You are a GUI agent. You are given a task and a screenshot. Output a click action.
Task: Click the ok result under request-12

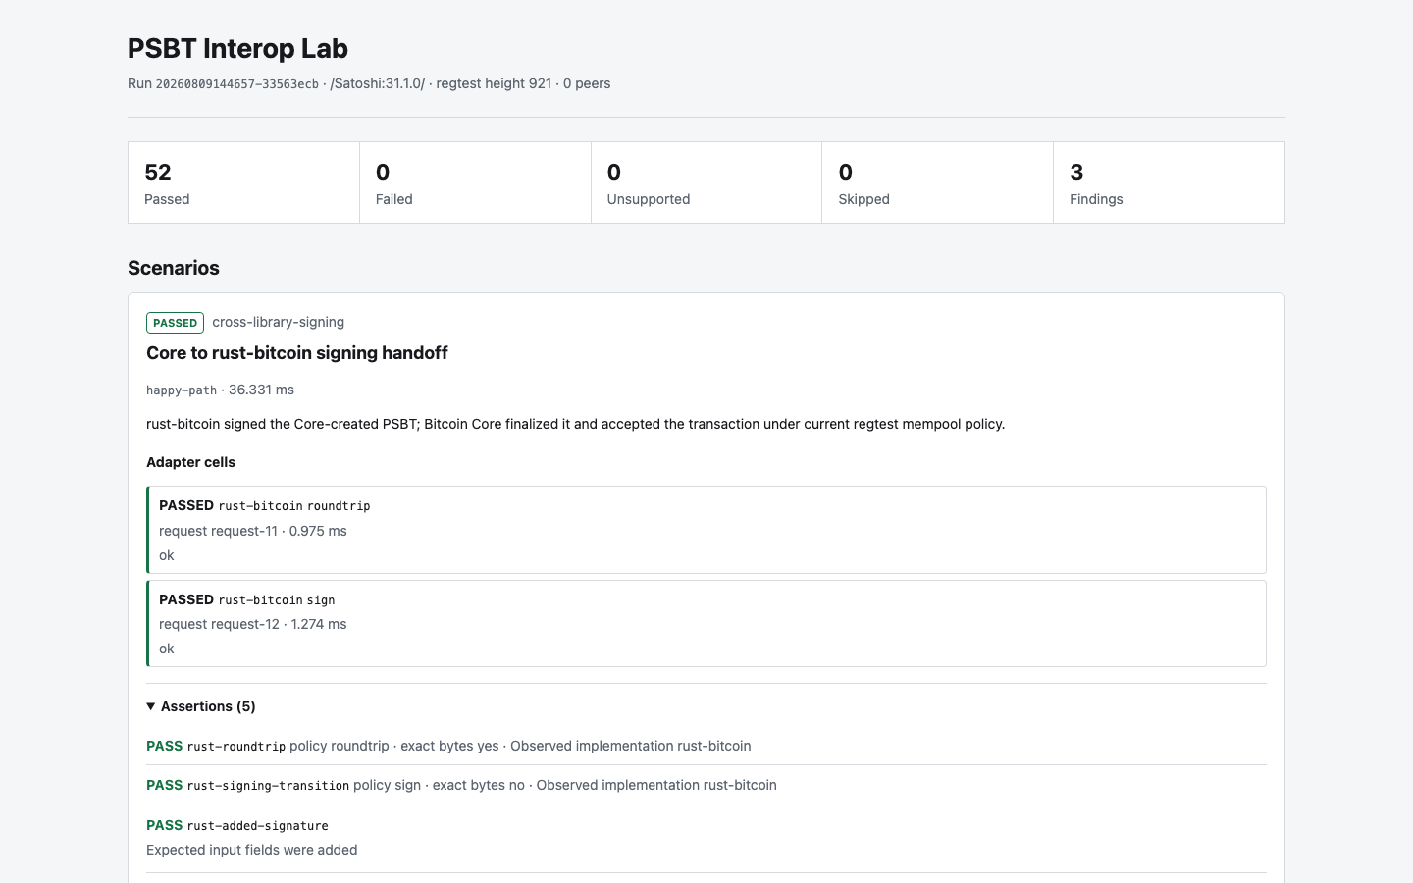pos(167,649)
